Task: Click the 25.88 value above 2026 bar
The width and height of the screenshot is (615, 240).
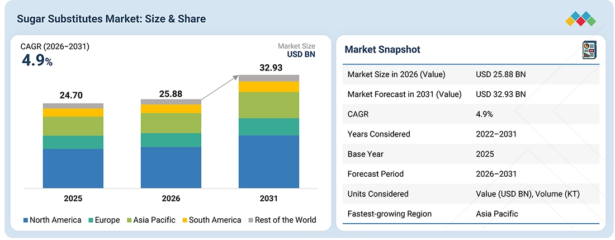Action: coord(171,94)
